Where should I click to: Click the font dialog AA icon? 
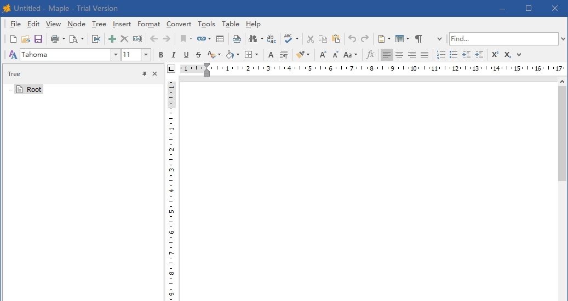[13, 55]
